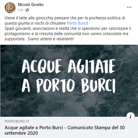Follow the blue 'Porto Burci' mention link
Screen dimensions: 138x138
click(x=77, y=23)
